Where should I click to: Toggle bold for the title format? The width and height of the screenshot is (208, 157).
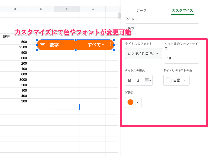[x=130, y=80]
